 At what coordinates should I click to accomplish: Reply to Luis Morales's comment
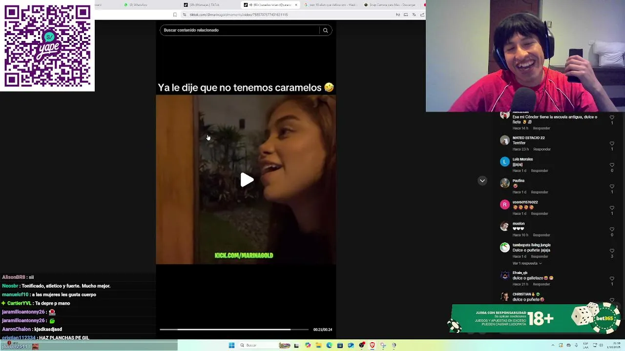tap(540, 171)
